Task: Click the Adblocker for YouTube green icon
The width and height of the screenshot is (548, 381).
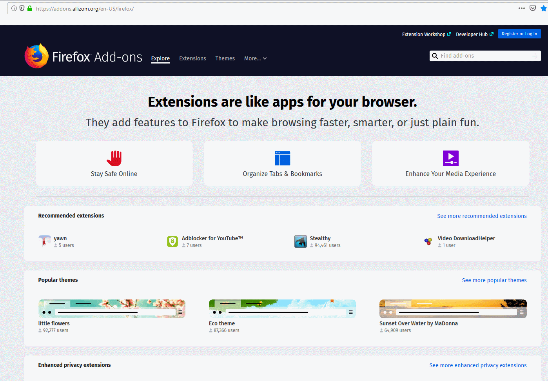Action: pos(172,241)
